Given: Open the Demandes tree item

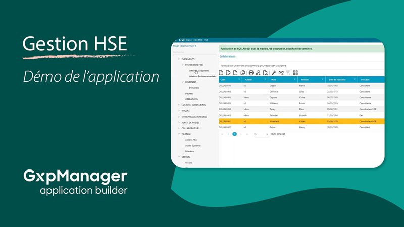Looking at the screenshot, I should pyautogui.click(x=194, y=88).
